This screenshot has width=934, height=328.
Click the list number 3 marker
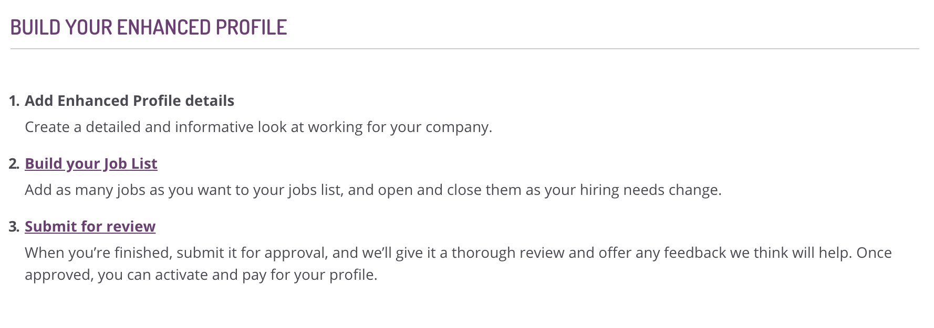point(14,226)
